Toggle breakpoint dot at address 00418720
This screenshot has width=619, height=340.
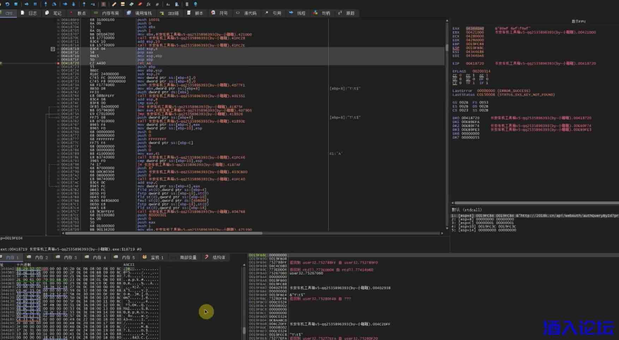58,63
